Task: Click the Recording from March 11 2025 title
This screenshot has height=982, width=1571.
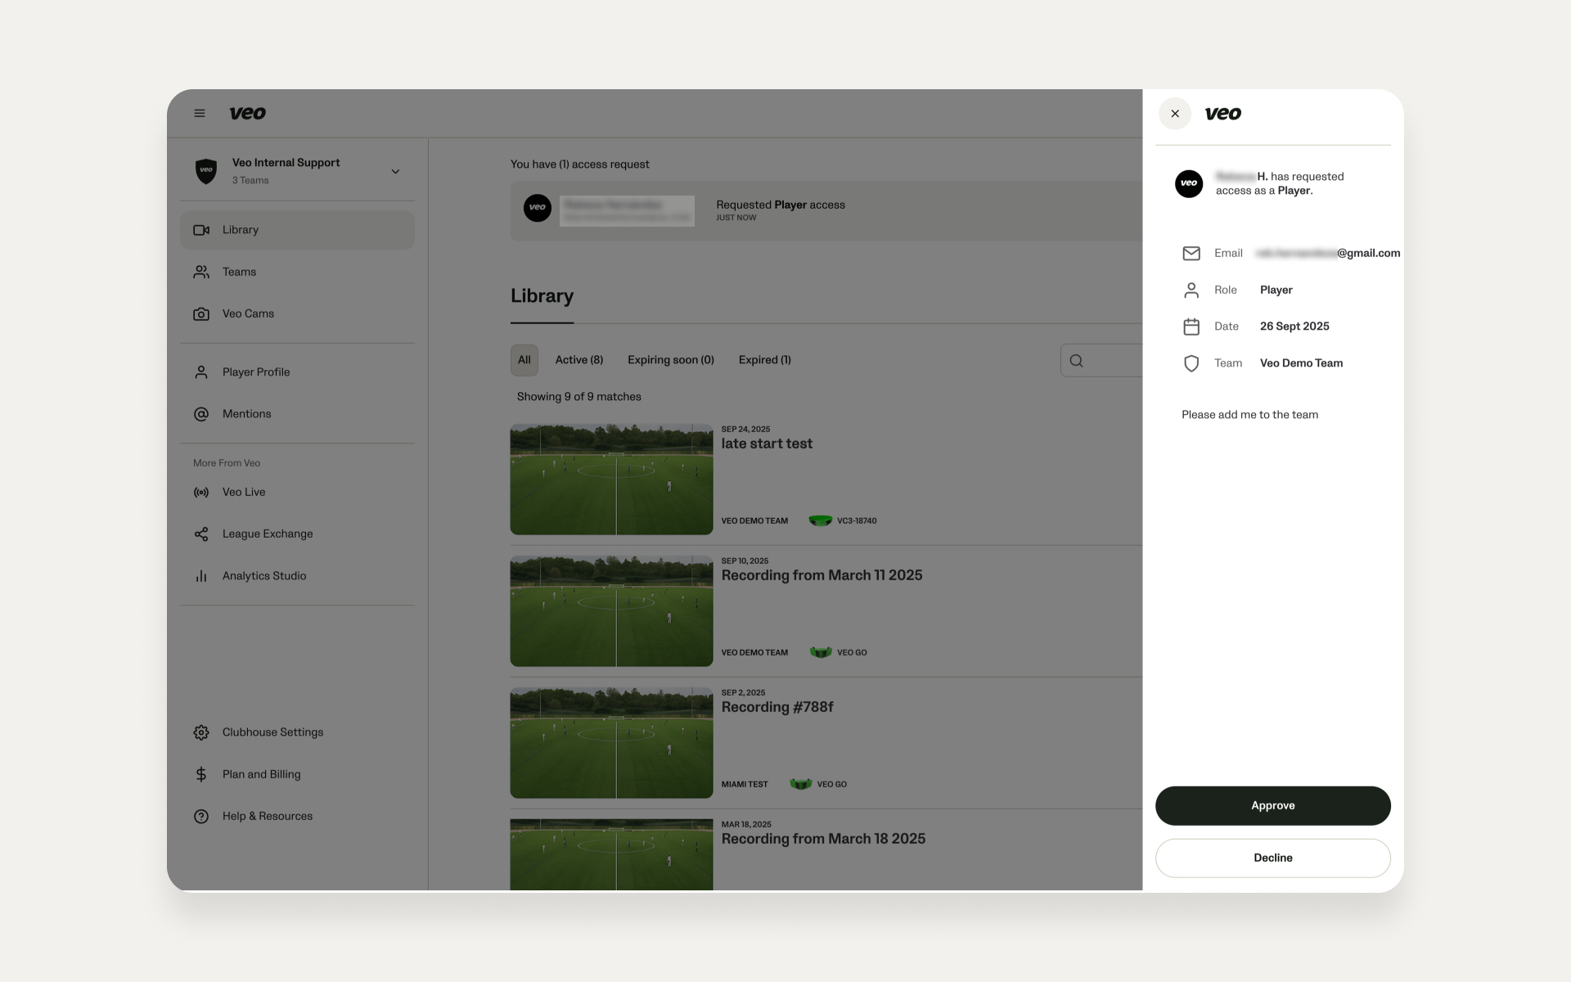Action: [822, 576]
